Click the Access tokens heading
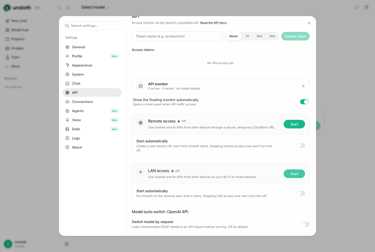Image resolution: width=375 pixels, height=252 pixels. [x=143, y=50]
